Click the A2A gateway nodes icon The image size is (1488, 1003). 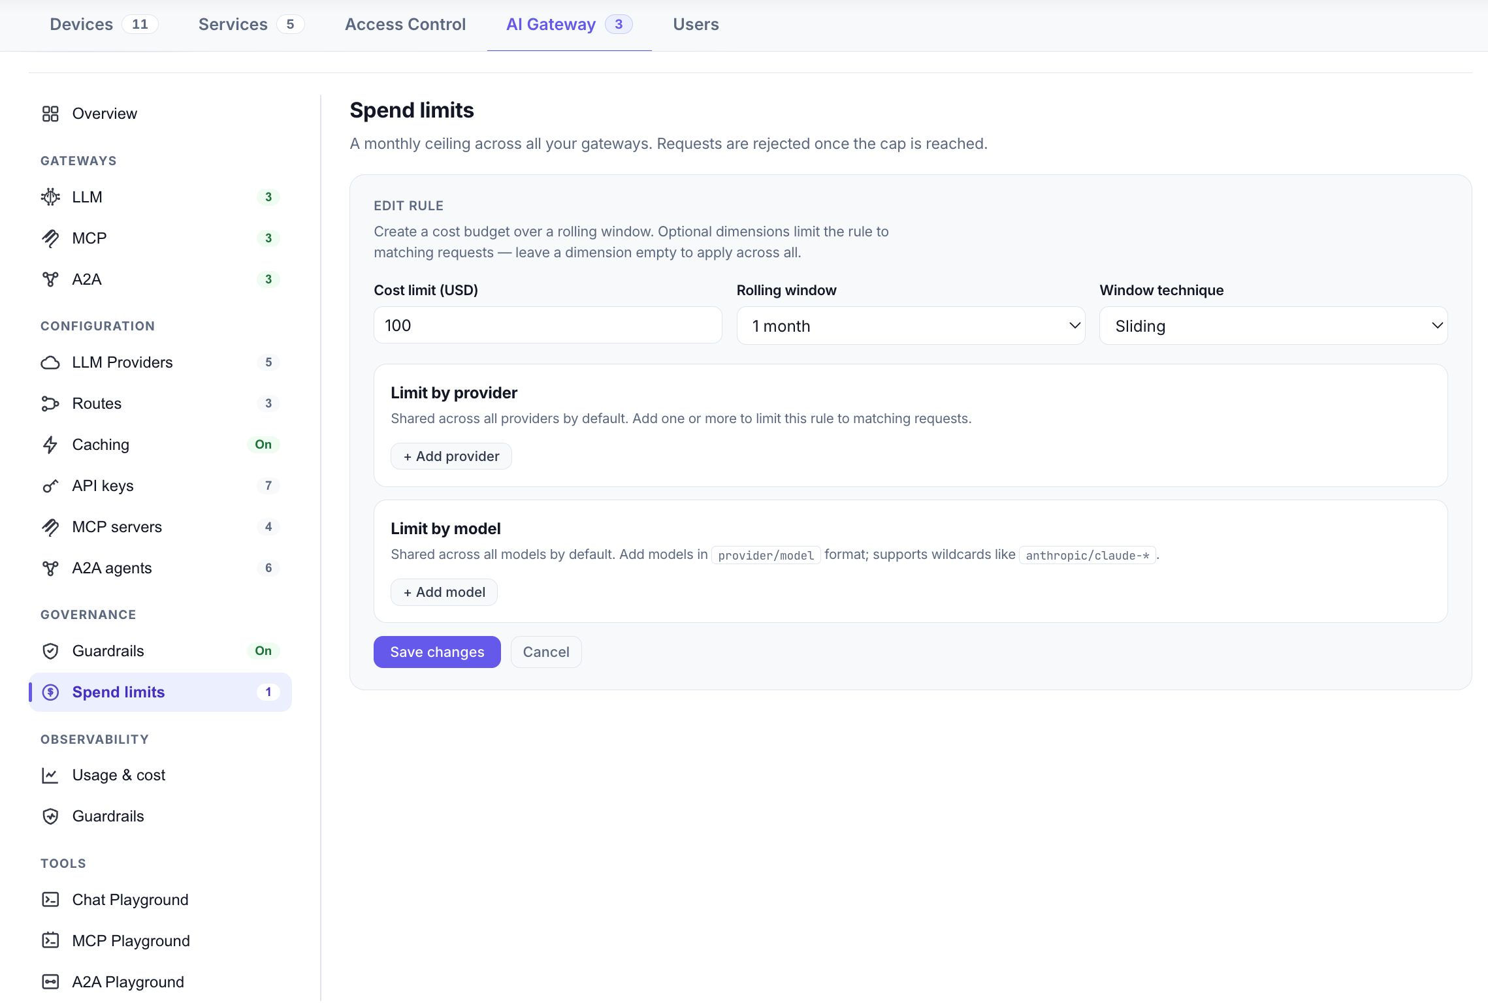(50, 279)
